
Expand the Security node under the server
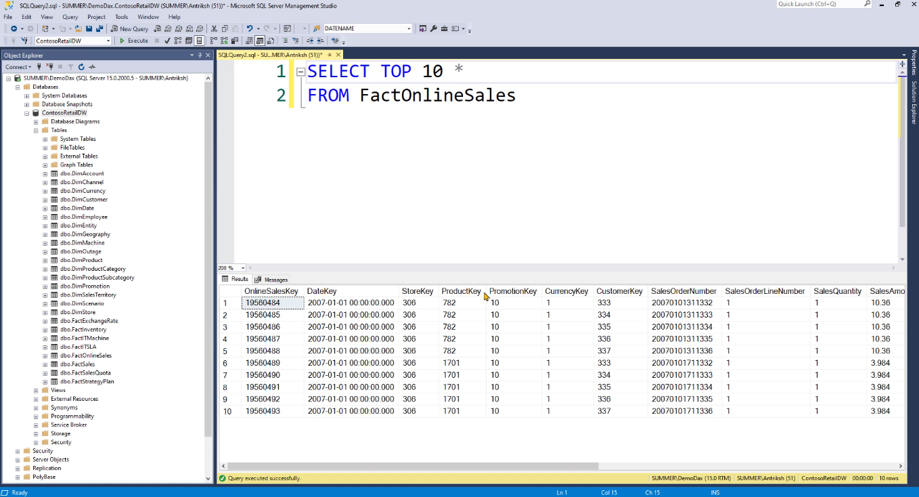(x=18, y=451)
